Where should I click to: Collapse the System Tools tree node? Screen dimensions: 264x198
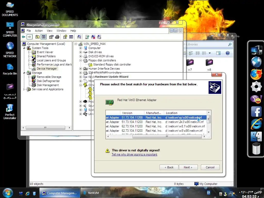[24, 48]
